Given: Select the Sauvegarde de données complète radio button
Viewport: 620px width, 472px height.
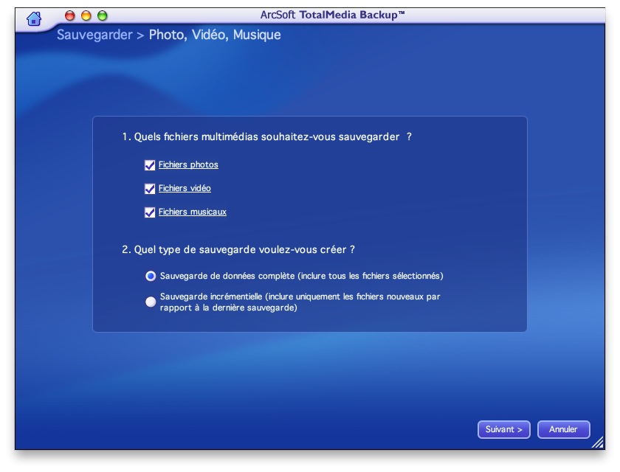Looking at the screenshot, I should click(x=151, y=276).
